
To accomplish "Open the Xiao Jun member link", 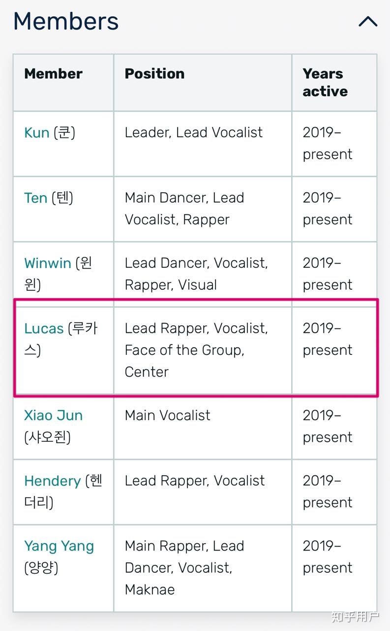I will (53, 415).
